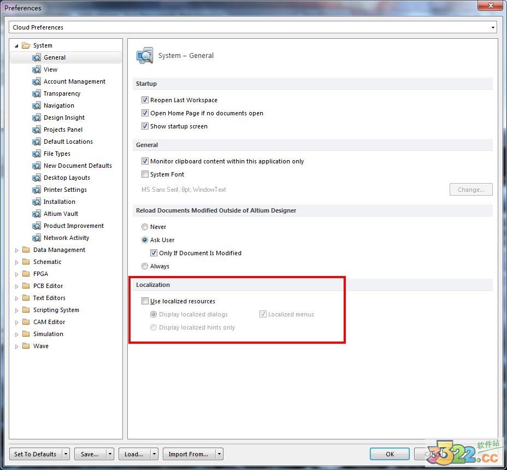Select the Never reload radio button
Image resolution: width=507 pixels, height=470 pixels.
coord(145,227)
